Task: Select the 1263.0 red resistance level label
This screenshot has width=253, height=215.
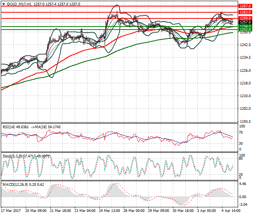Action: pyautogui.click(x=245, y=12)
